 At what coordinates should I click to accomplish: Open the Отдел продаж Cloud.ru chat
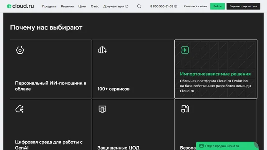(227, 146)
